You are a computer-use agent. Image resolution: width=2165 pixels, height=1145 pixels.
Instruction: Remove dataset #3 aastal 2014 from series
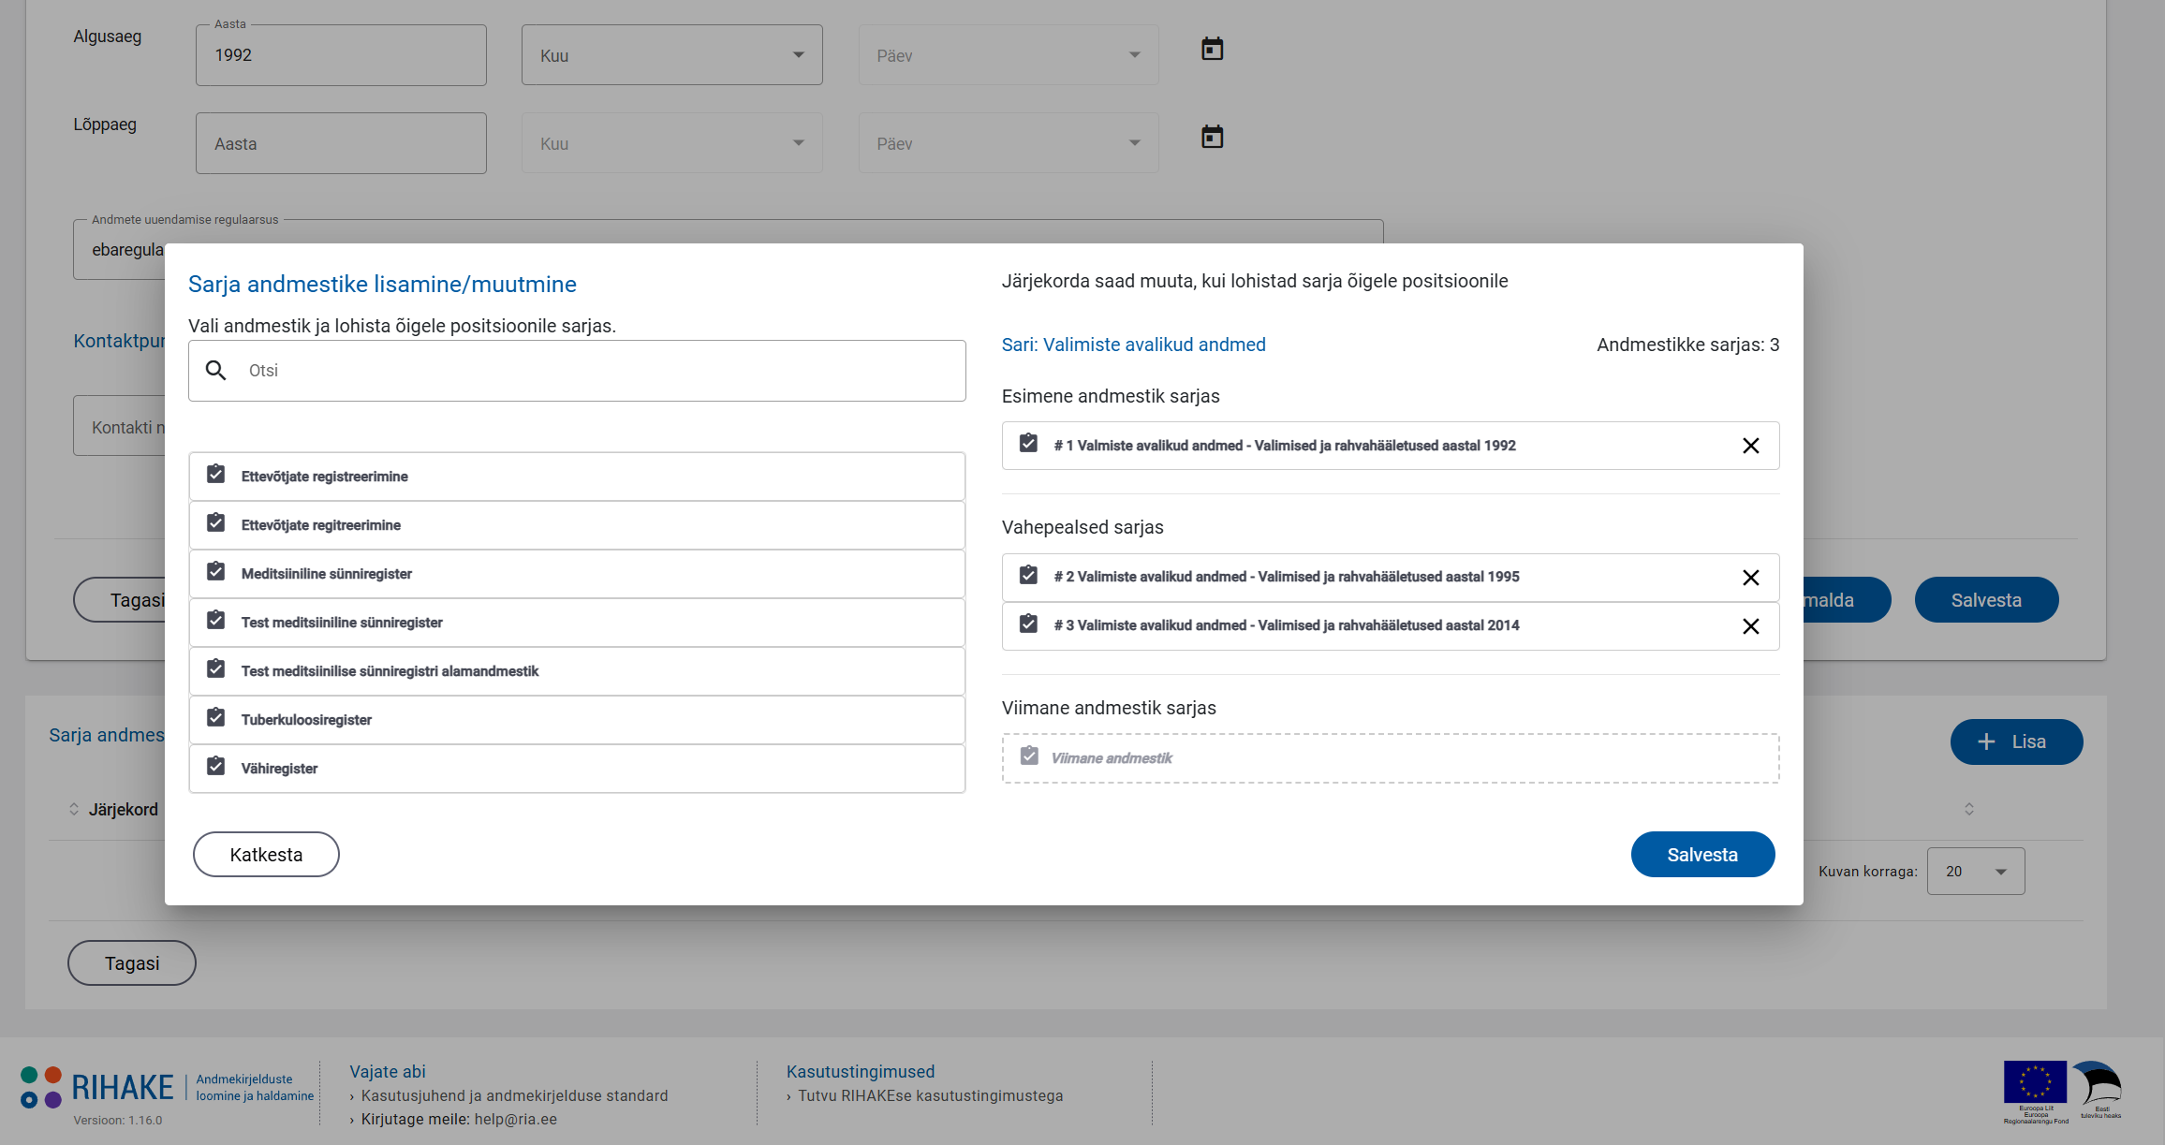click(1750, 626)
